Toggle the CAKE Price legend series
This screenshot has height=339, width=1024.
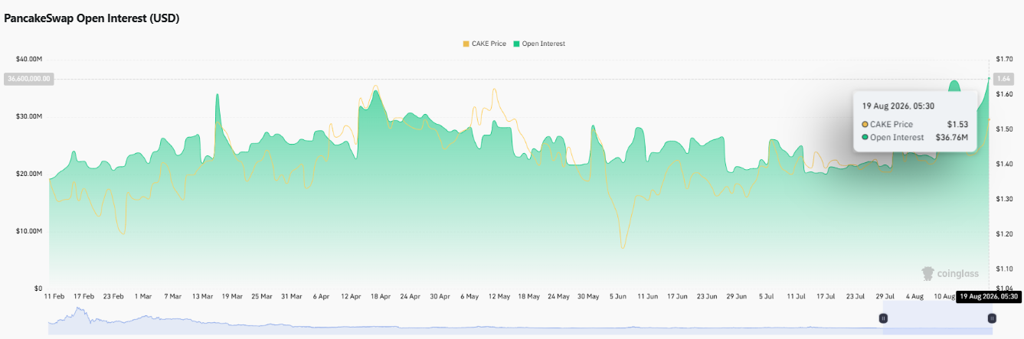pos(484,44)
